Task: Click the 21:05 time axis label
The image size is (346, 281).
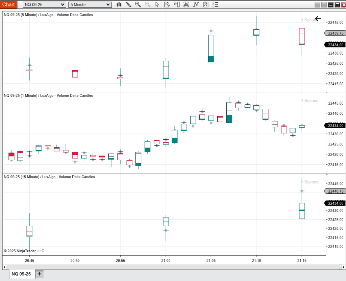Action: point(211,260)
